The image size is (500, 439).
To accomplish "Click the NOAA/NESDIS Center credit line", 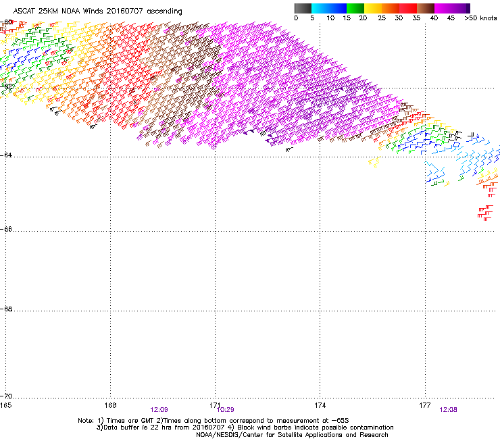I will pyautogui.click(x=292, y=435).
